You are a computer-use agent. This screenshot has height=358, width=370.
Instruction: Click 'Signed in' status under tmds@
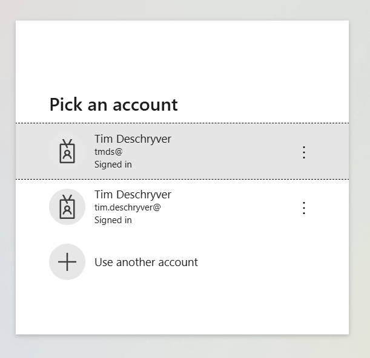[x=113, y=164]
